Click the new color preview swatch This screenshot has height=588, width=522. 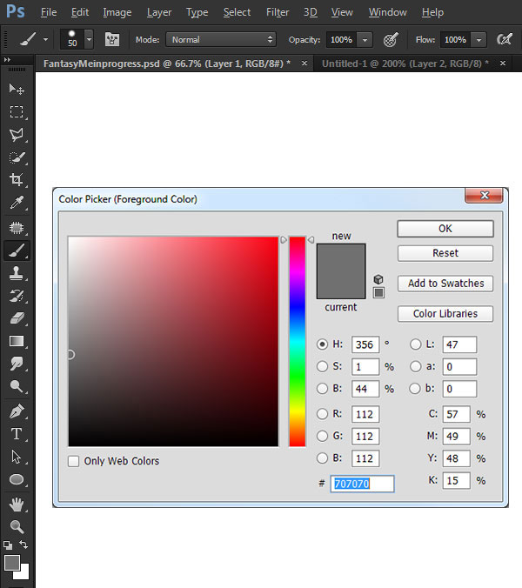tap(341, 257)
